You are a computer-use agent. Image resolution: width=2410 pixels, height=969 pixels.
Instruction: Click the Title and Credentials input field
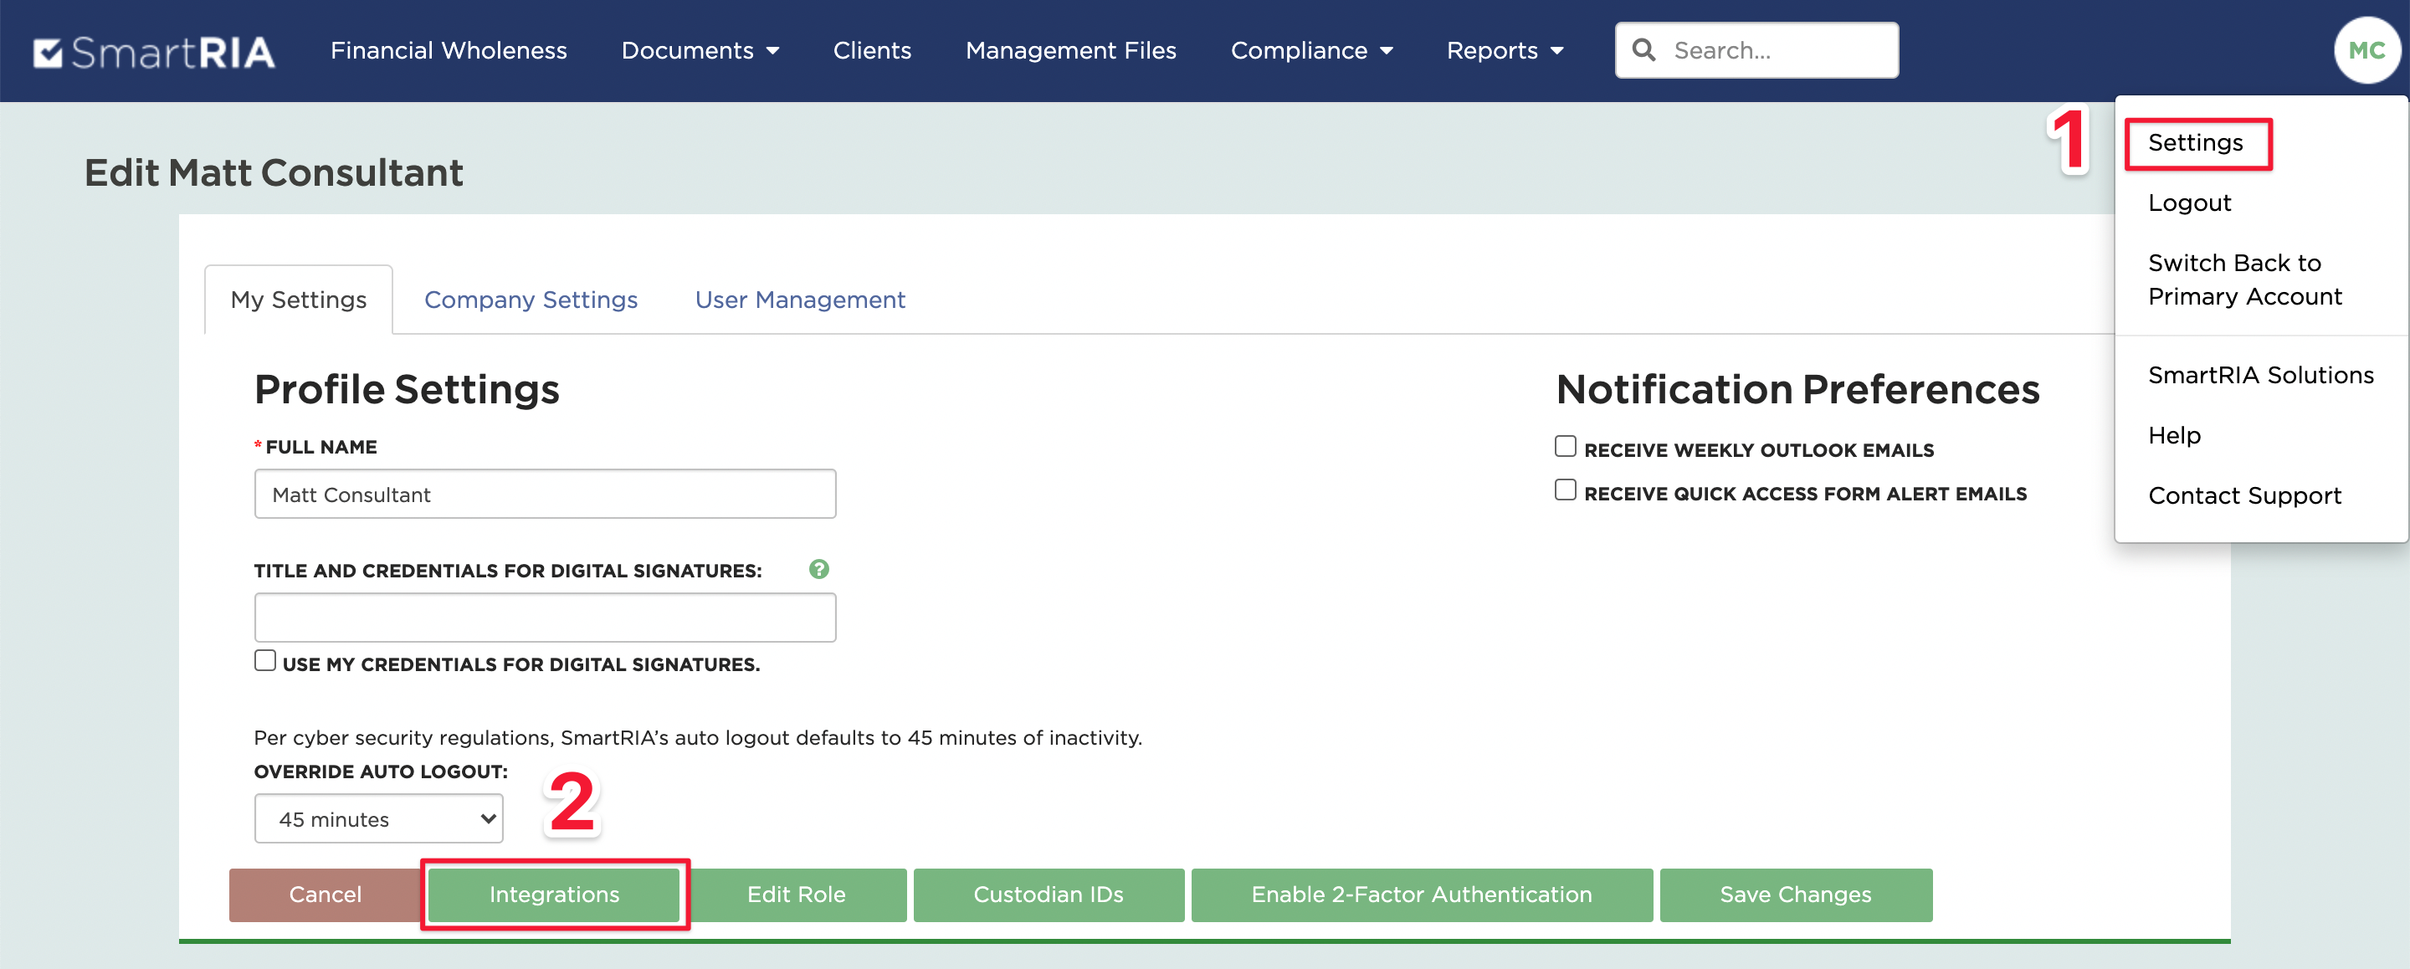click(545, 618)
